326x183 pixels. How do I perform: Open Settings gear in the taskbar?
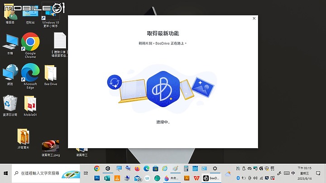(x=215, y=168)
